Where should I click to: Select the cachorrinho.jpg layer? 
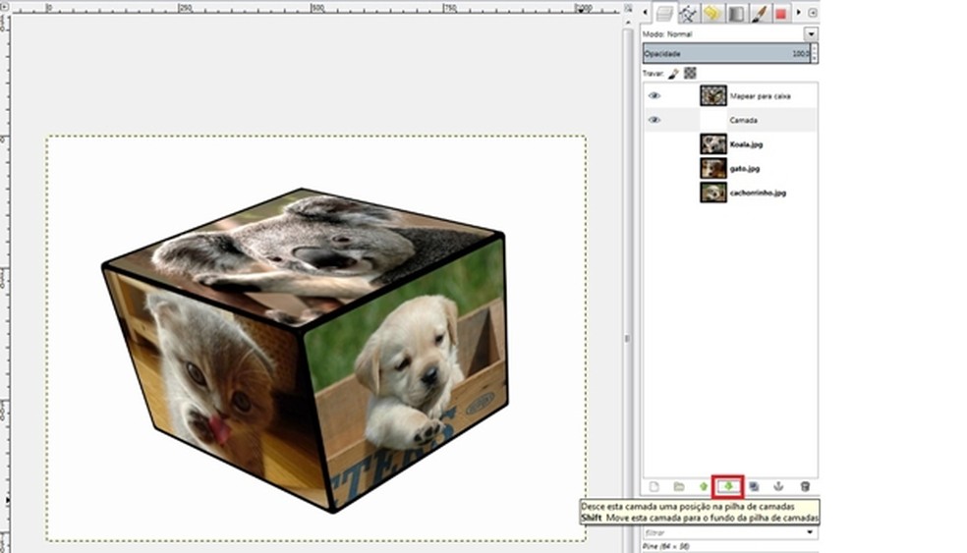pyautogui.click(x=757, y=193)
